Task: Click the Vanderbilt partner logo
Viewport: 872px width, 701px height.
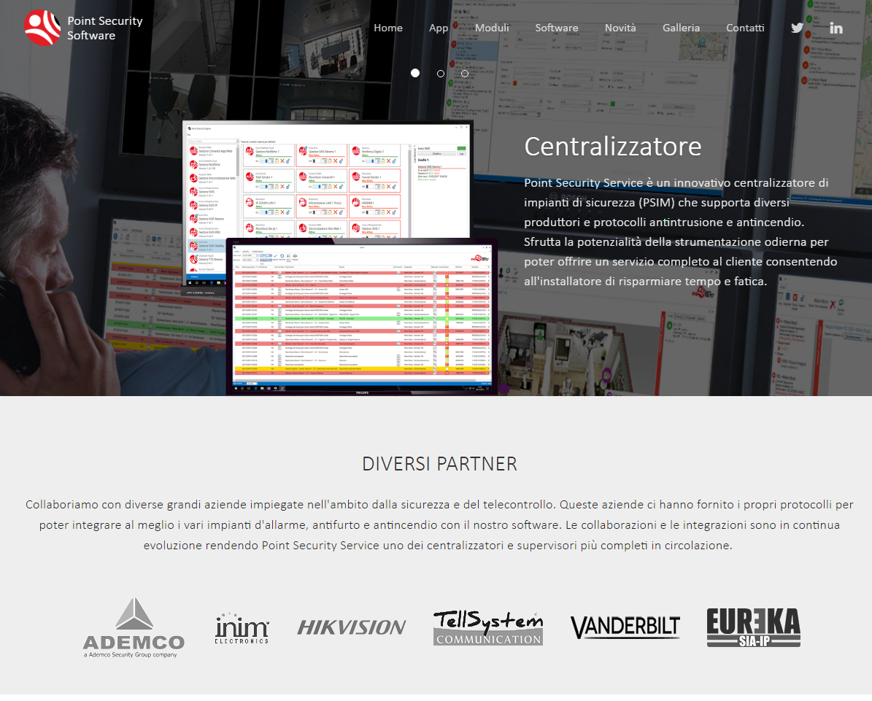Action: [625, 627]
